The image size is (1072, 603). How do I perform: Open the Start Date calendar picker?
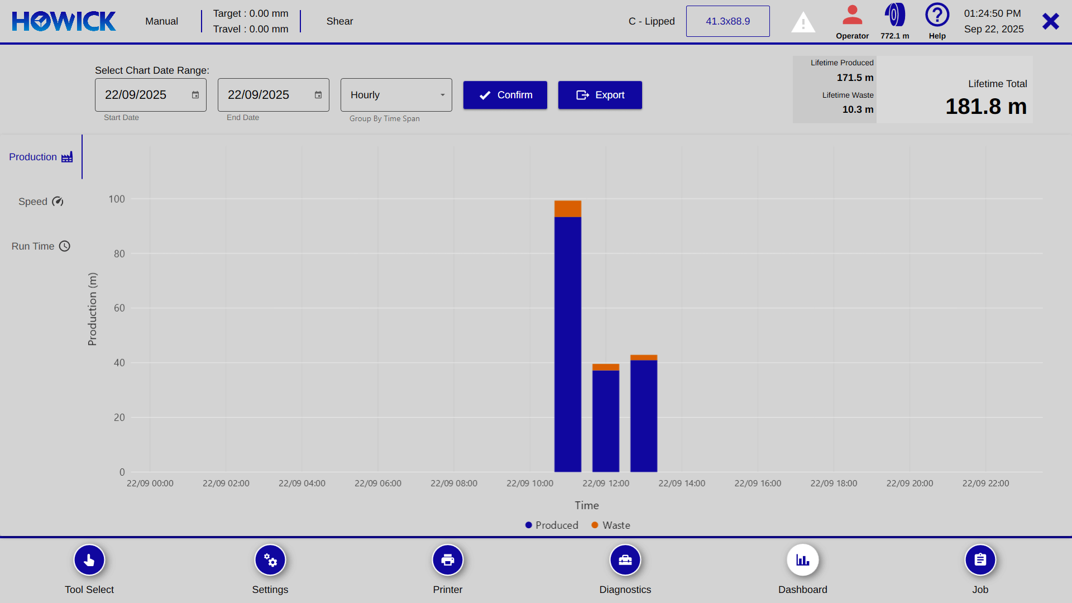pos(195,95)
